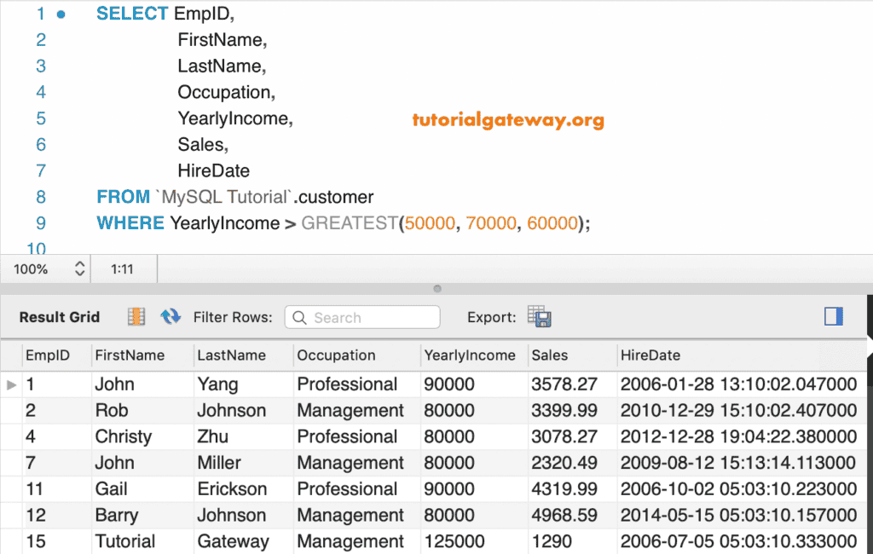Sort by Sales column header
Viewport: 873px width, 554px height.
pyautogui.click(x=550, y=355)
